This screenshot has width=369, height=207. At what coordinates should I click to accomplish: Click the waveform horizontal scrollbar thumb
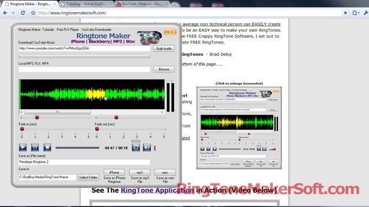pyautogui.click(x=58, y=112)
